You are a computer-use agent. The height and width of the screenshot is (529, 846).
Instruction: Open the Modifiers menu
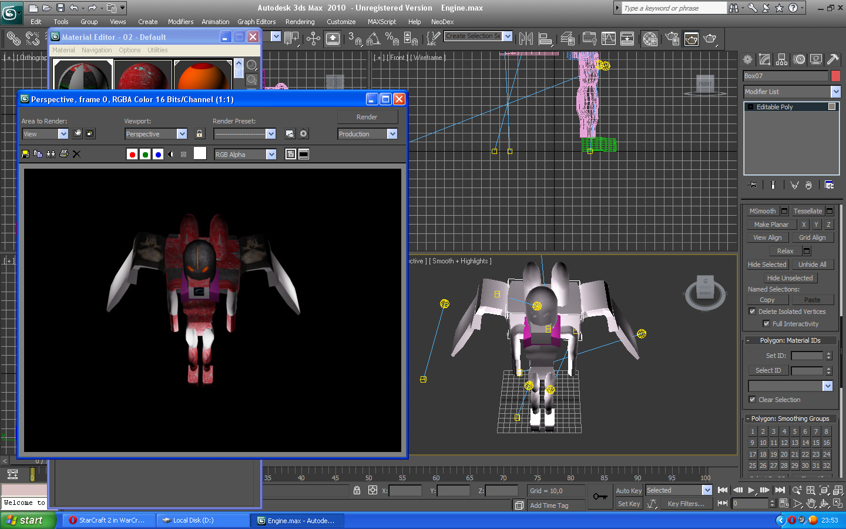pyautogui.click(x=180, y=22)
